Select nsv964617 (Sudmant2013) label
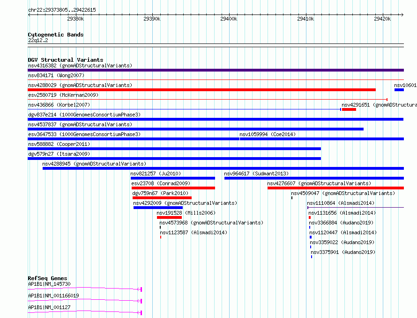Viewport: 417px width, 318px height. point(256,173)
